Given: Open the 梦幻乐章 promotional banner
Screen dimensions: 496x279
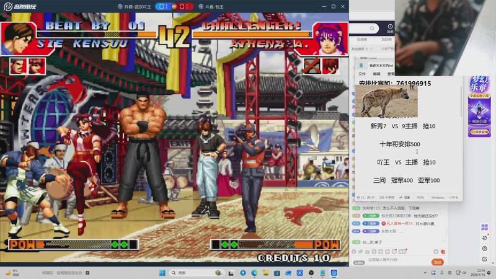Looking at the screenshot, I should (479, 106).
